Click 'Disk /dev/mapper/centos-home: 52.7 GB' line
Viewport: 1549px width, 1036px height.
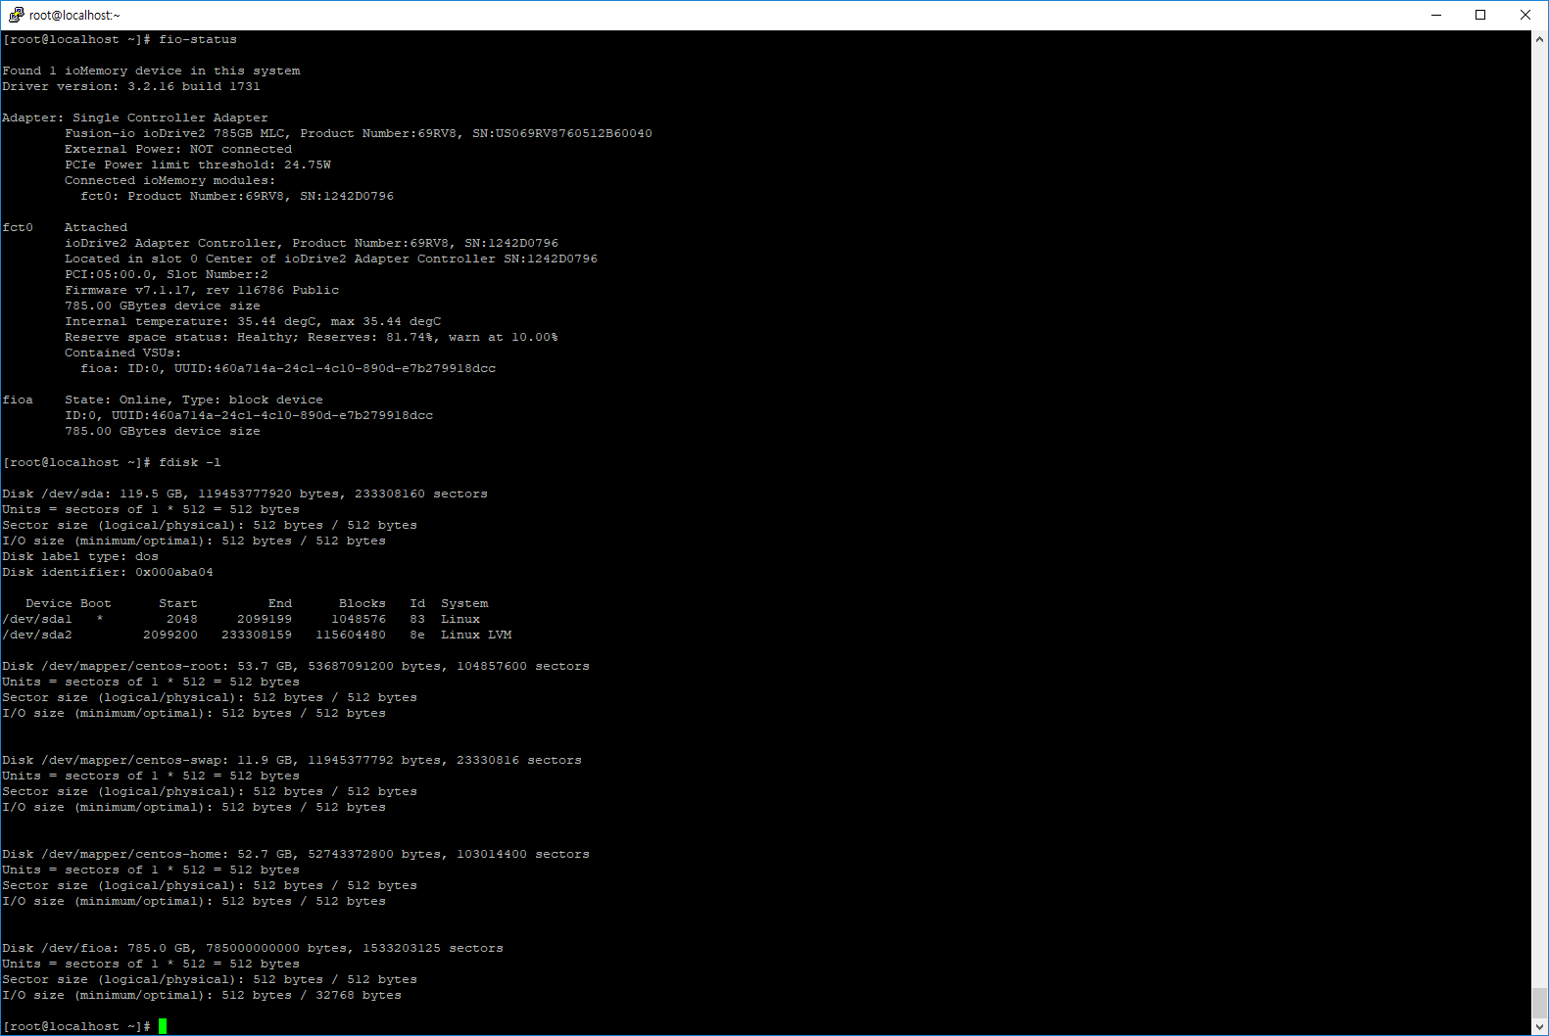click(x=296, y=854)
